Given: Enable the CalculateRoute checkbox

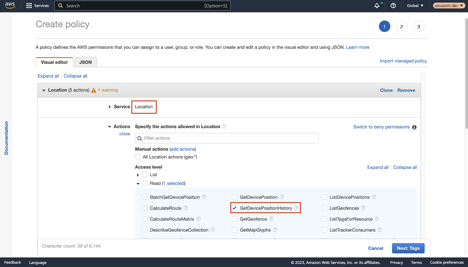Looking at the screenshot, I should click(145, 208).
